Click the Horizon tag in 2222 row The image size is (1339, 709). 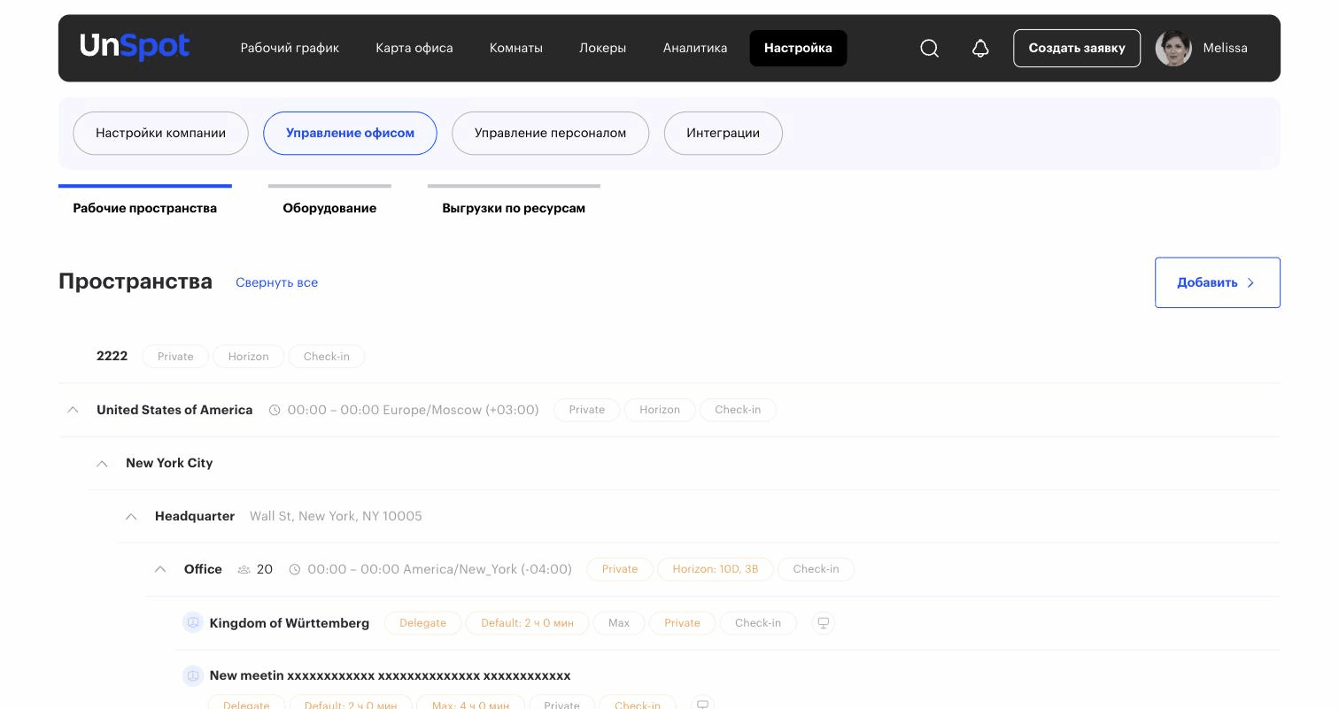[x=248, y=357]
